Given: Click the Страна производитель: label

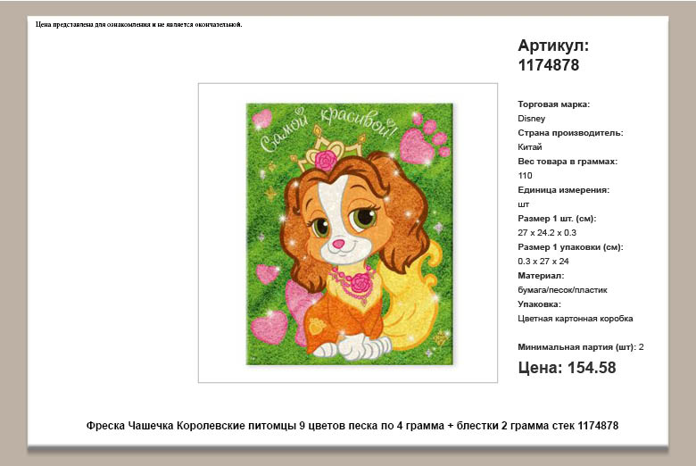Looking at the screenshot, I should coord(570,133).
